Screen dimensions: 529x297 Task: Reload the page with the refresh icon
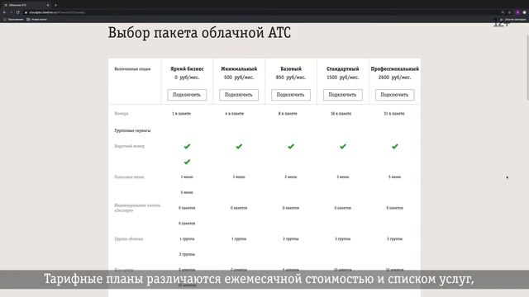click(x=18, y=12)
